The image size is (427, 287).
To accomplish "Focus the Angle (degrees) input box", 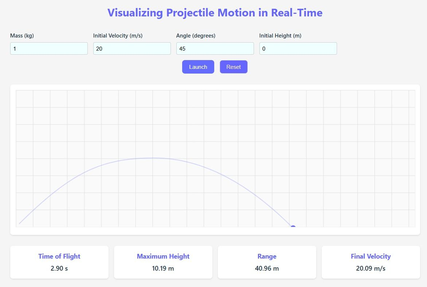I will coord(215,48).
